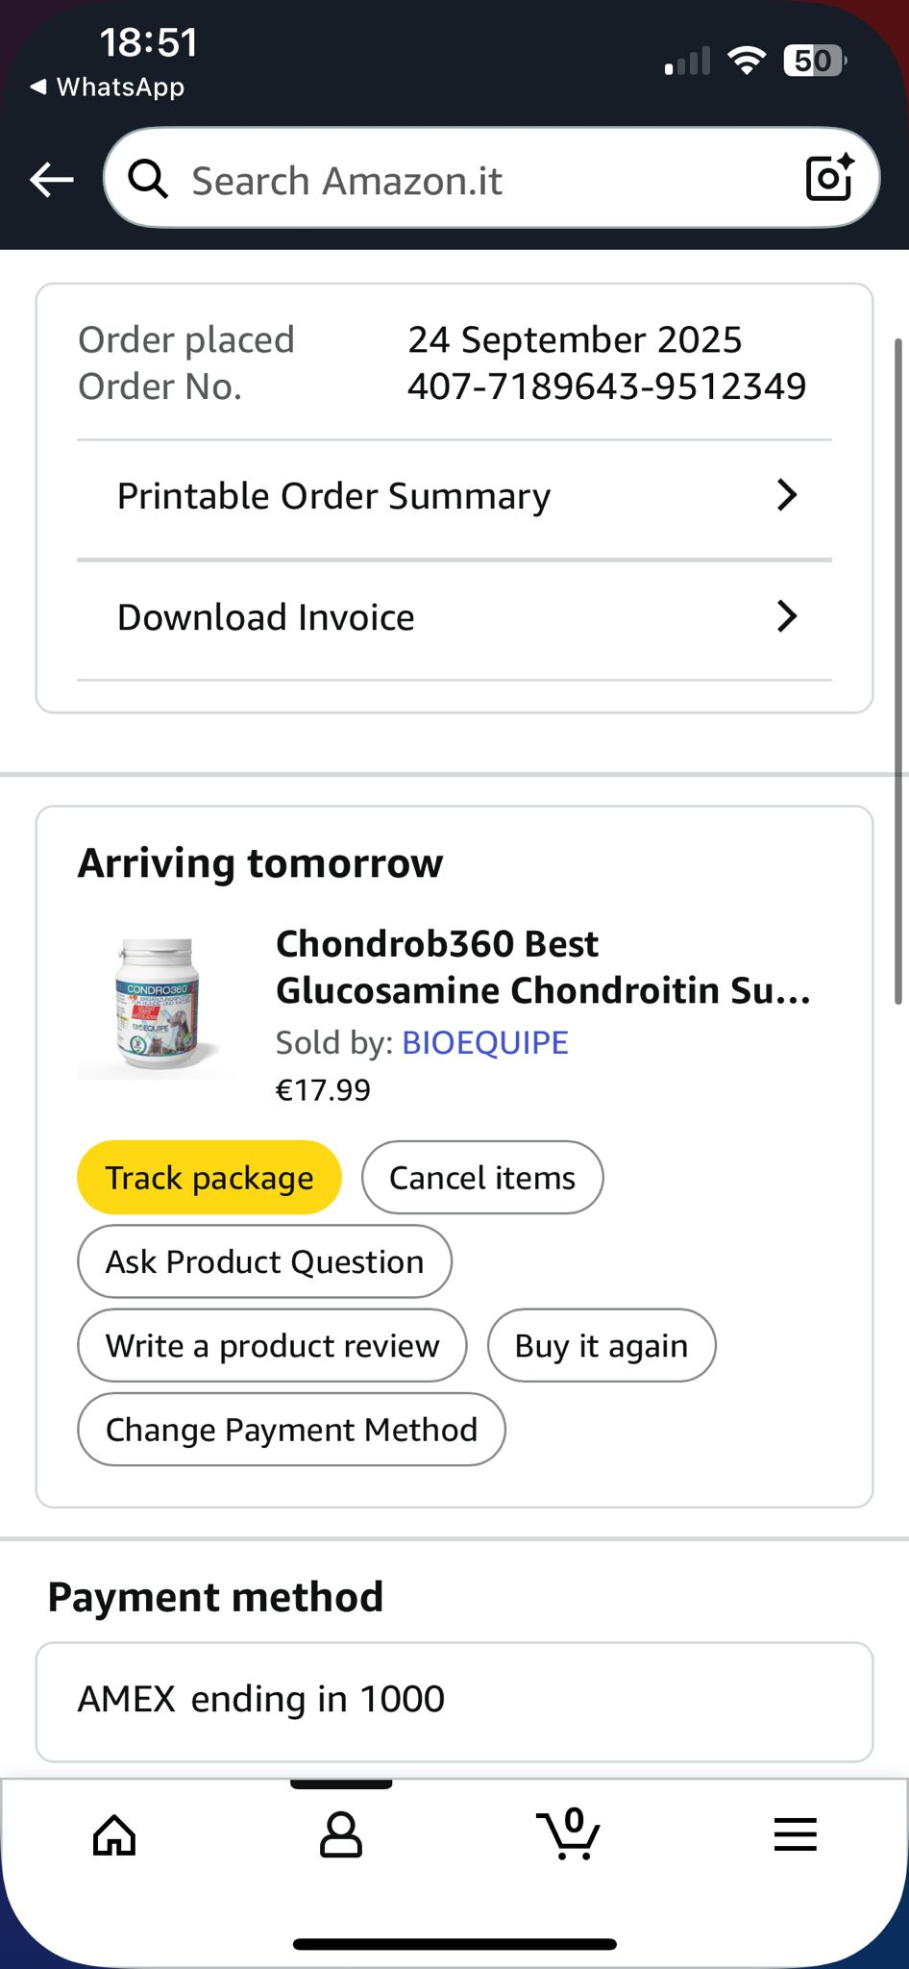Tap the Chondrob360 product thumbnail
This screenshot has height=1969, width=909.
tap(159, 1005)
